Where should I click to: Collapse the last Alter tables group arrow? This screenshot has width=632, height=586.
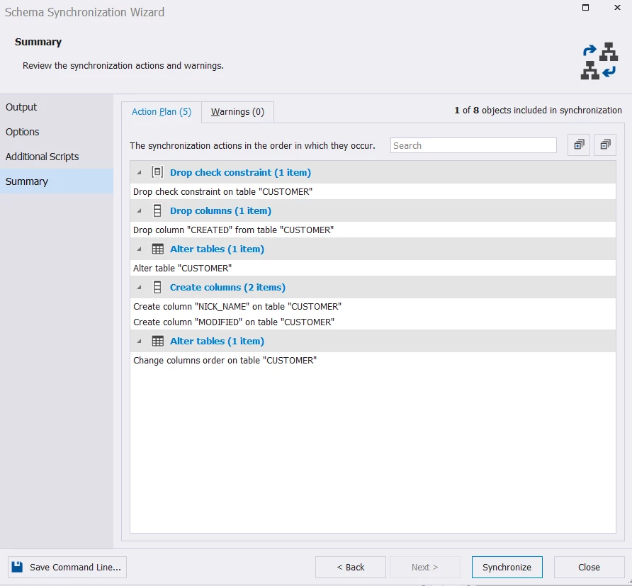click(x=139, y=342)
